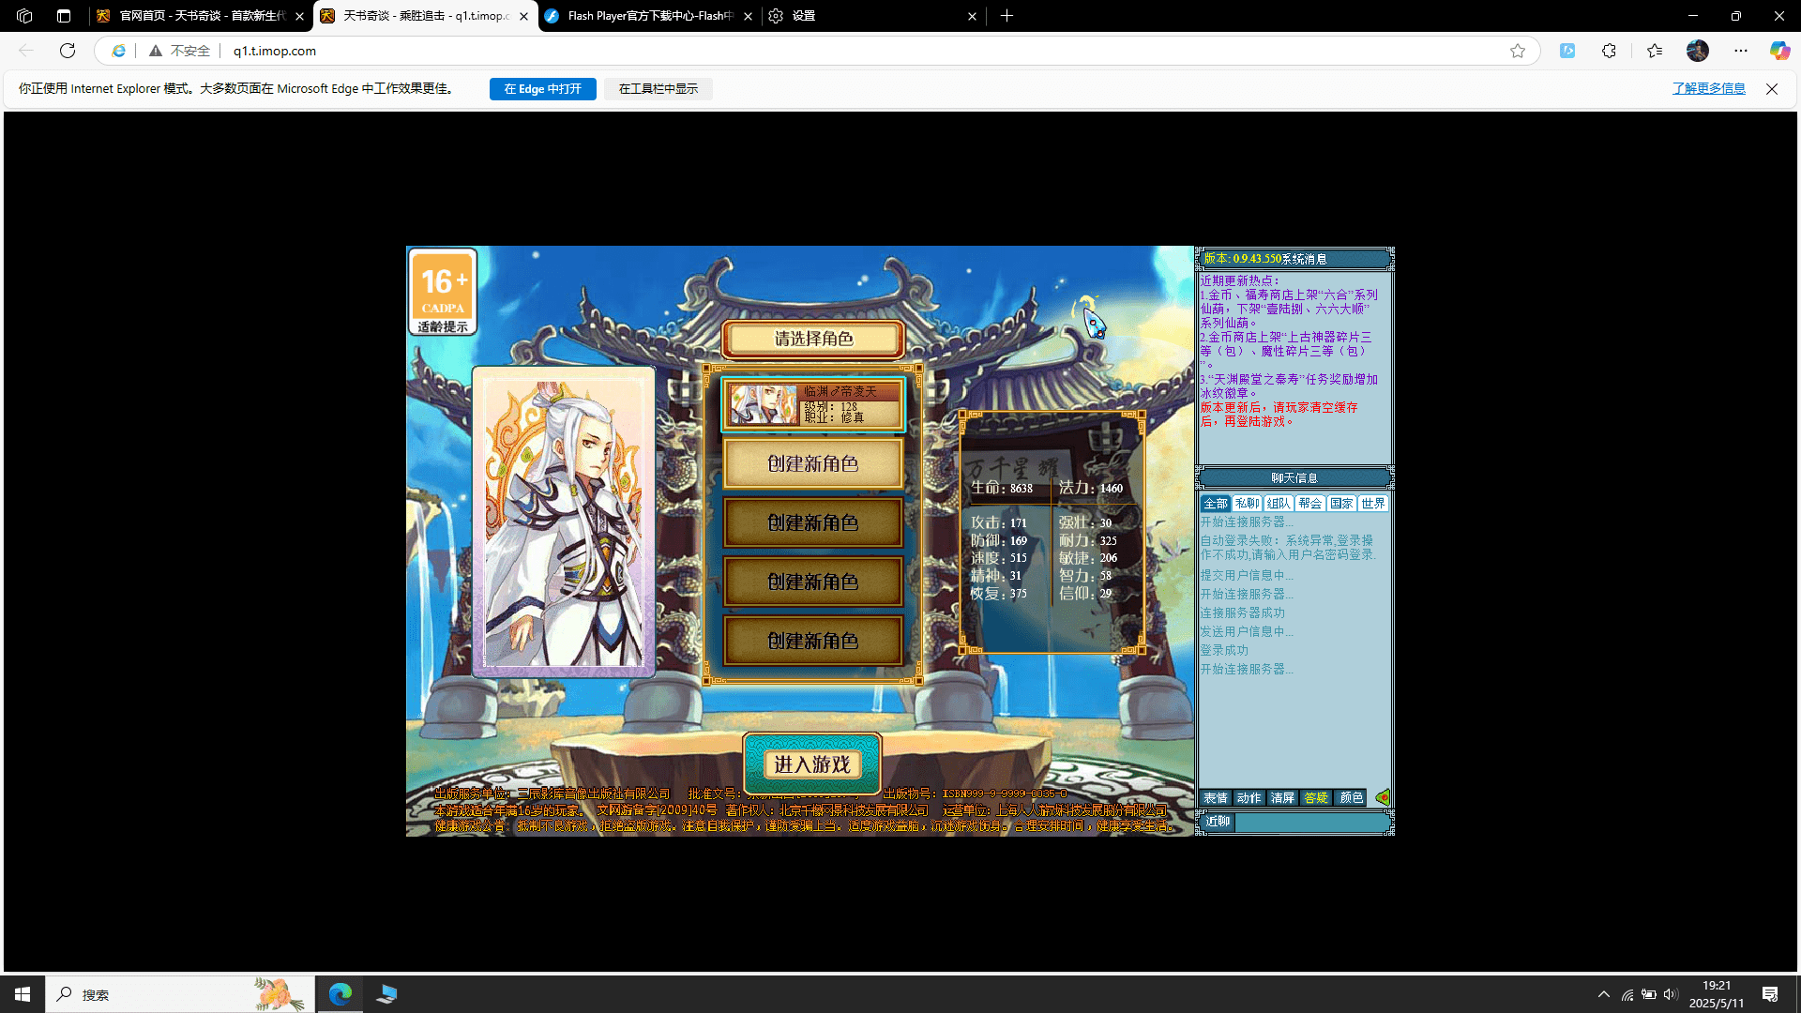Open the workspaces icon in title bar
The image size is (1801, 1013).
(24, 16)
